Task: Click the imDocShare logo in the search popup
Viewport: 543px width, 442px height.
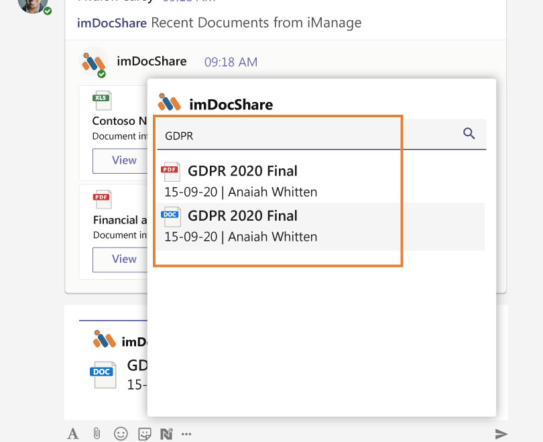Action: coord(169,102)
